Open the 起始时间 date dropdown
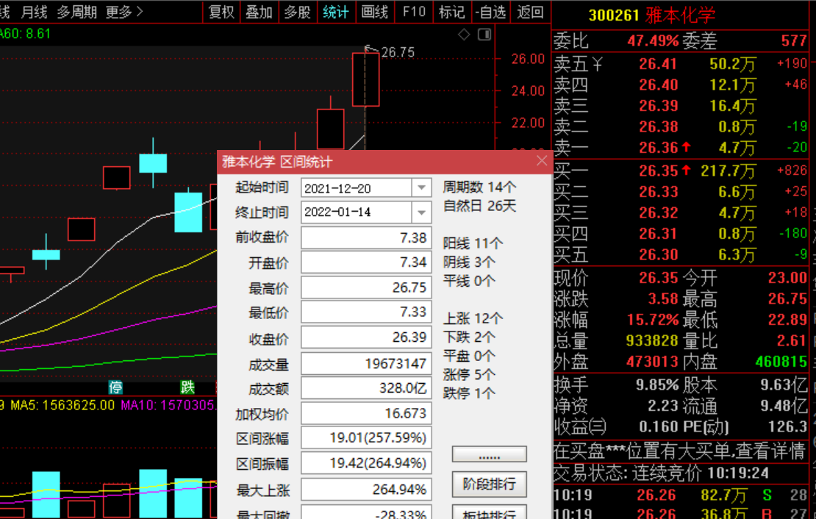The width and height of the screenshot is (816, 519). point(421,187)
